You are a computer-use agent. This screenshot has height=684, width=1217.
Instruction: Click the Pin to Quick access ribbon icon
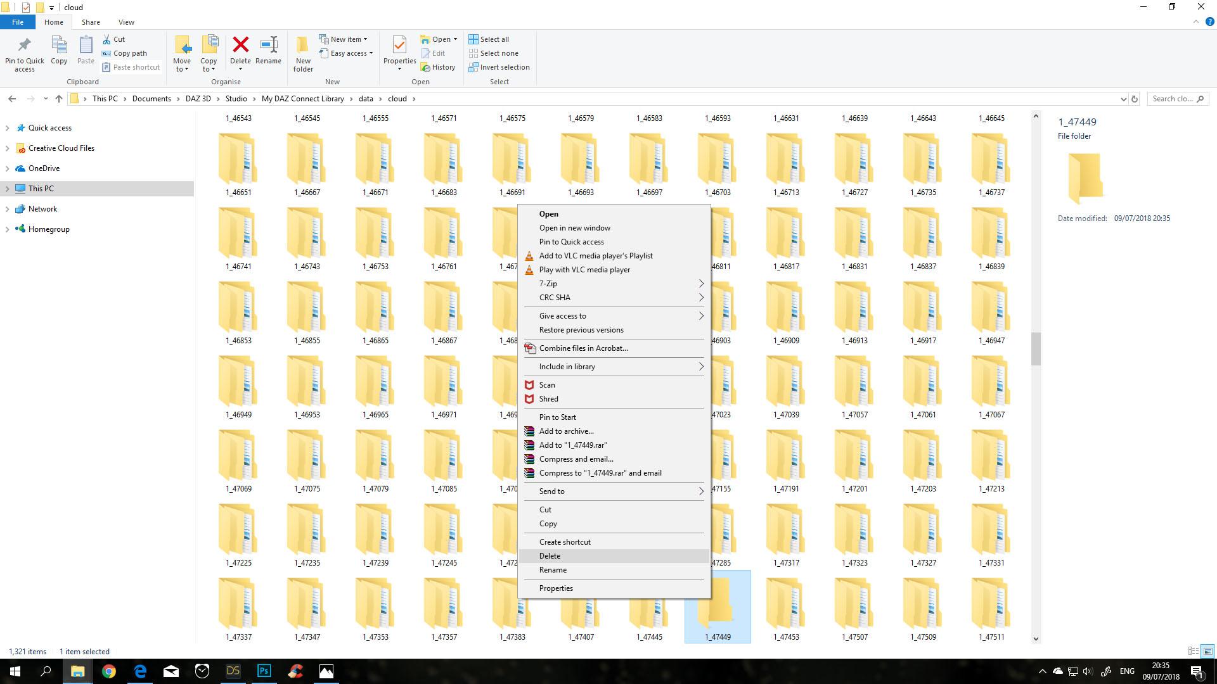coord(25,46)
